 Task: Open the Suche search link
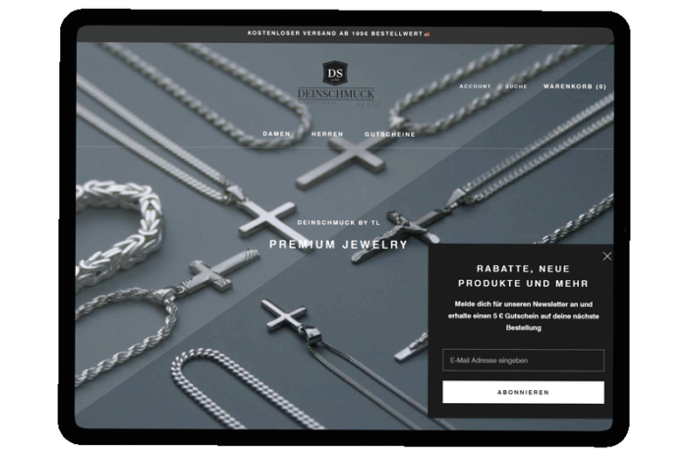click(x=516, y=86)
